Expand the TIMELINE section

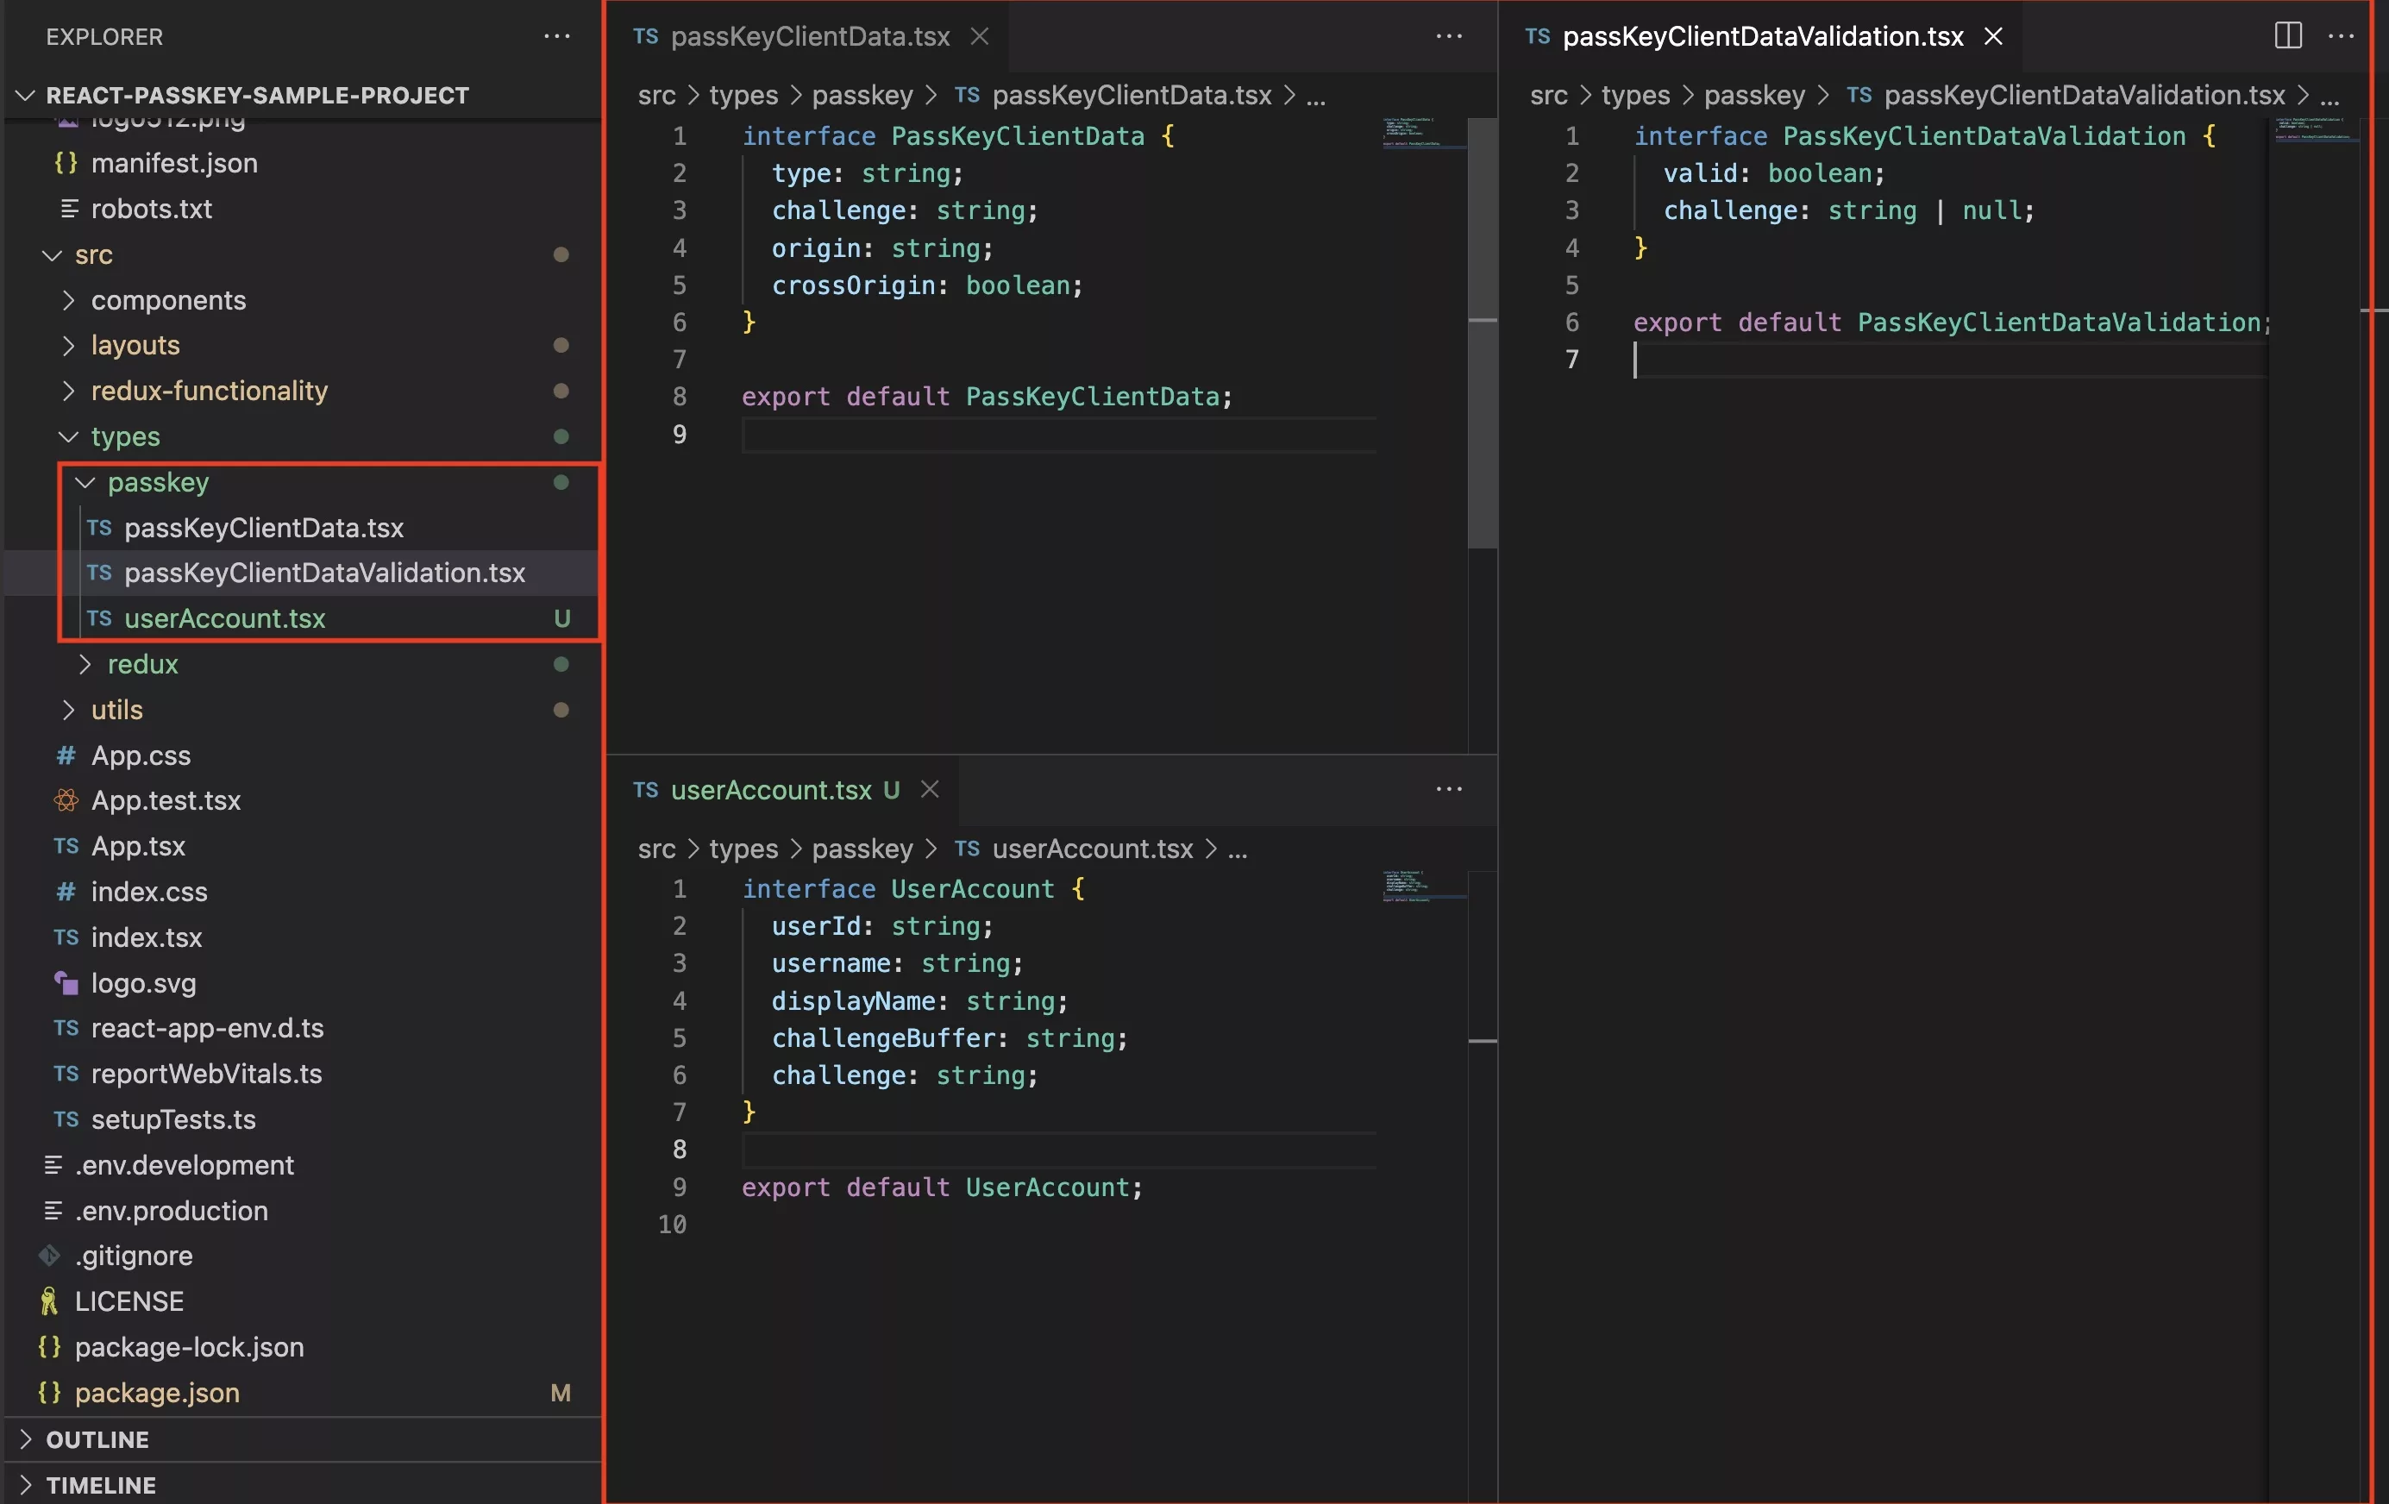[x=26, y=1484]
